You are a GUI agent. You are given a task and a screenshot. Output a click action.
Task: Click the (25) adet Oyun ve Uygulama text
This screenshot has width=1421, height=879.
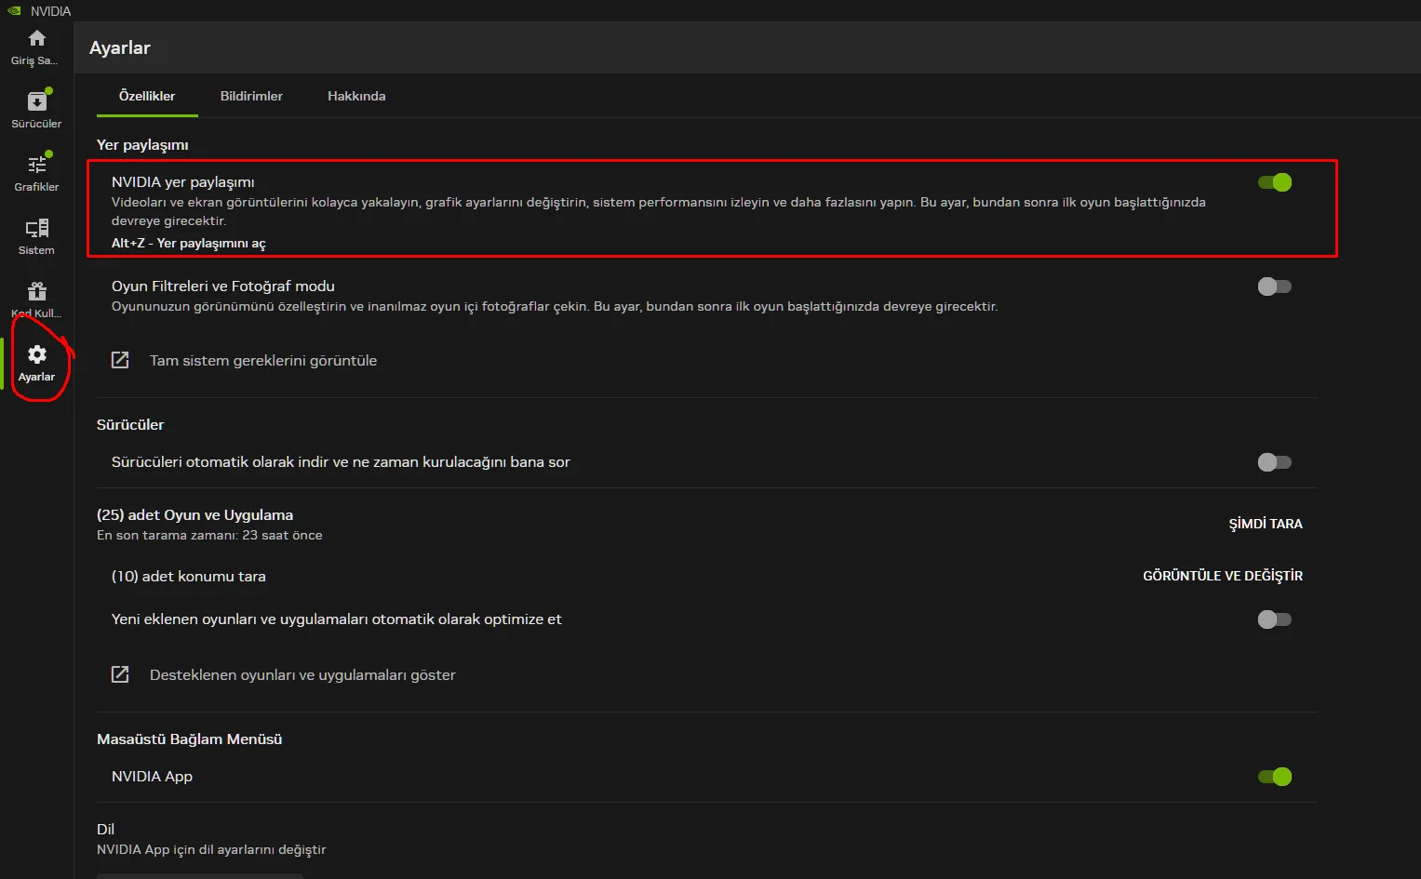pyautogui.click(x=194, y=515)
